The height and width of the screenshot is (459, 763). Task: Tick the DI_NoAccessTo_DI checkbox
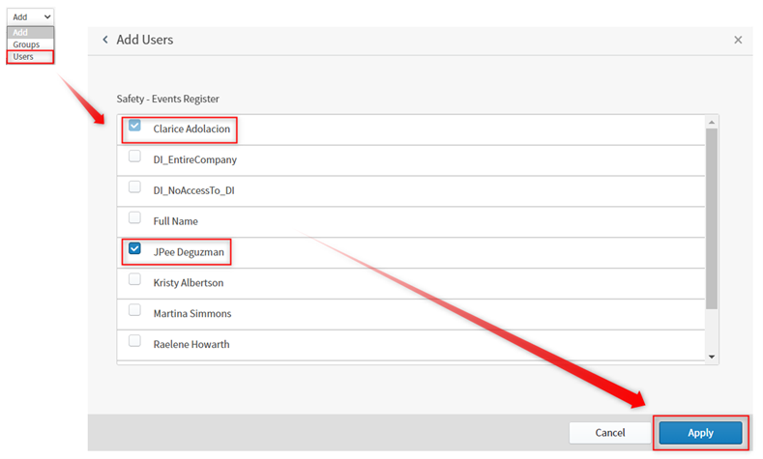pyautogui.click(x=134, y=188)
